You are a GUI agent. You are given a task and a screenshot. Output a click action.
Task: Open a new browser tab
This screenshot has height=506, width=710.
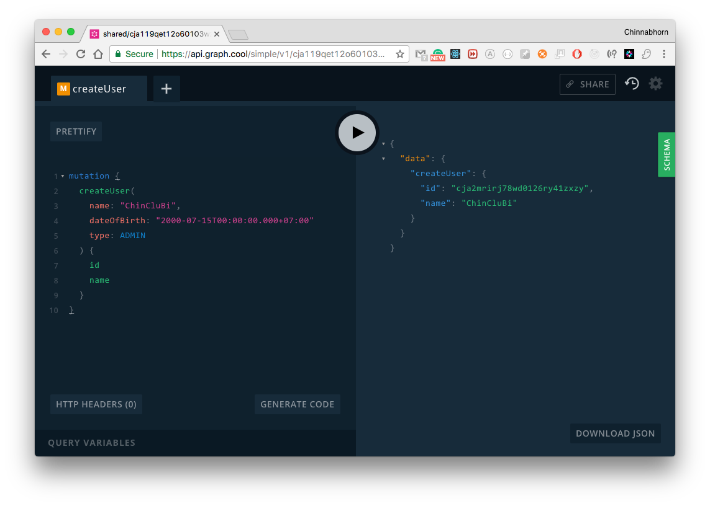tap(238, 34)
